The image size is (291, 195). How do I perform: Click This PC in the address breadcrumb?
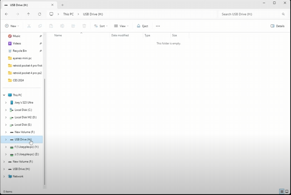pyautogui.click(x=68, y=14)
